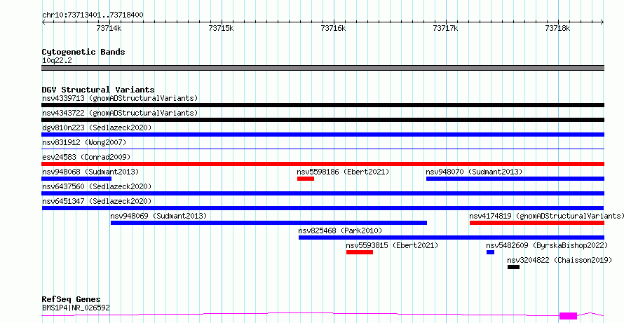The image size is (624, 323).
Task: Select the nsv6437560 blue variant bar
Action: click(323, 193)
